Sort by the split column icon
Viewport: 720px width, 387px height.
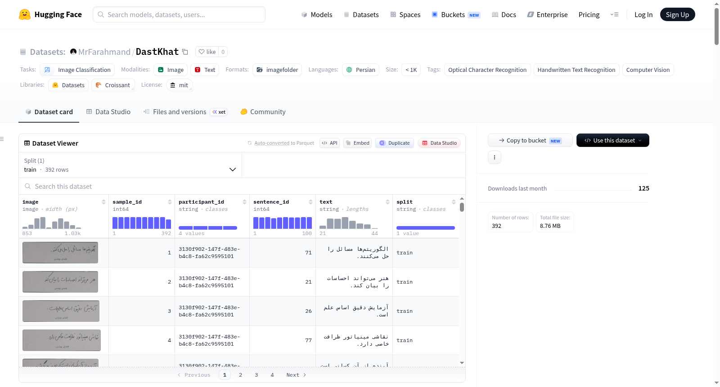(x=454, y=202)
